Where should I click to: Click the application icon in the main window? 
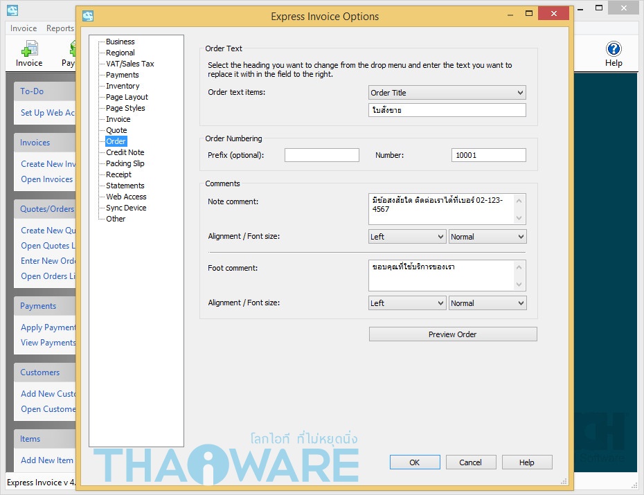click(12, 10)
